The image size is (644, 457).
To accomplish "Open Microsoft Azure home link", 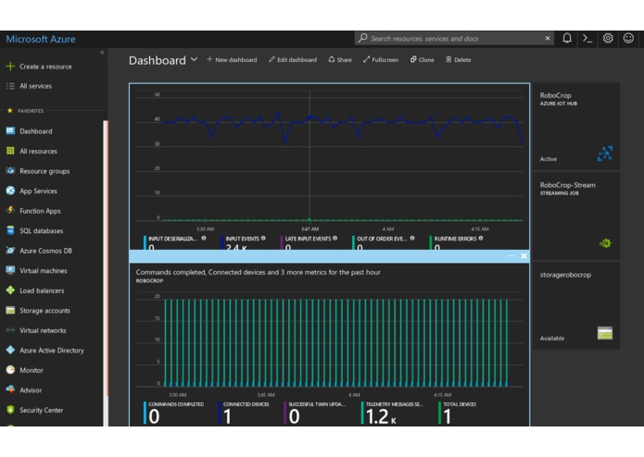I will (x=40, y=40).
